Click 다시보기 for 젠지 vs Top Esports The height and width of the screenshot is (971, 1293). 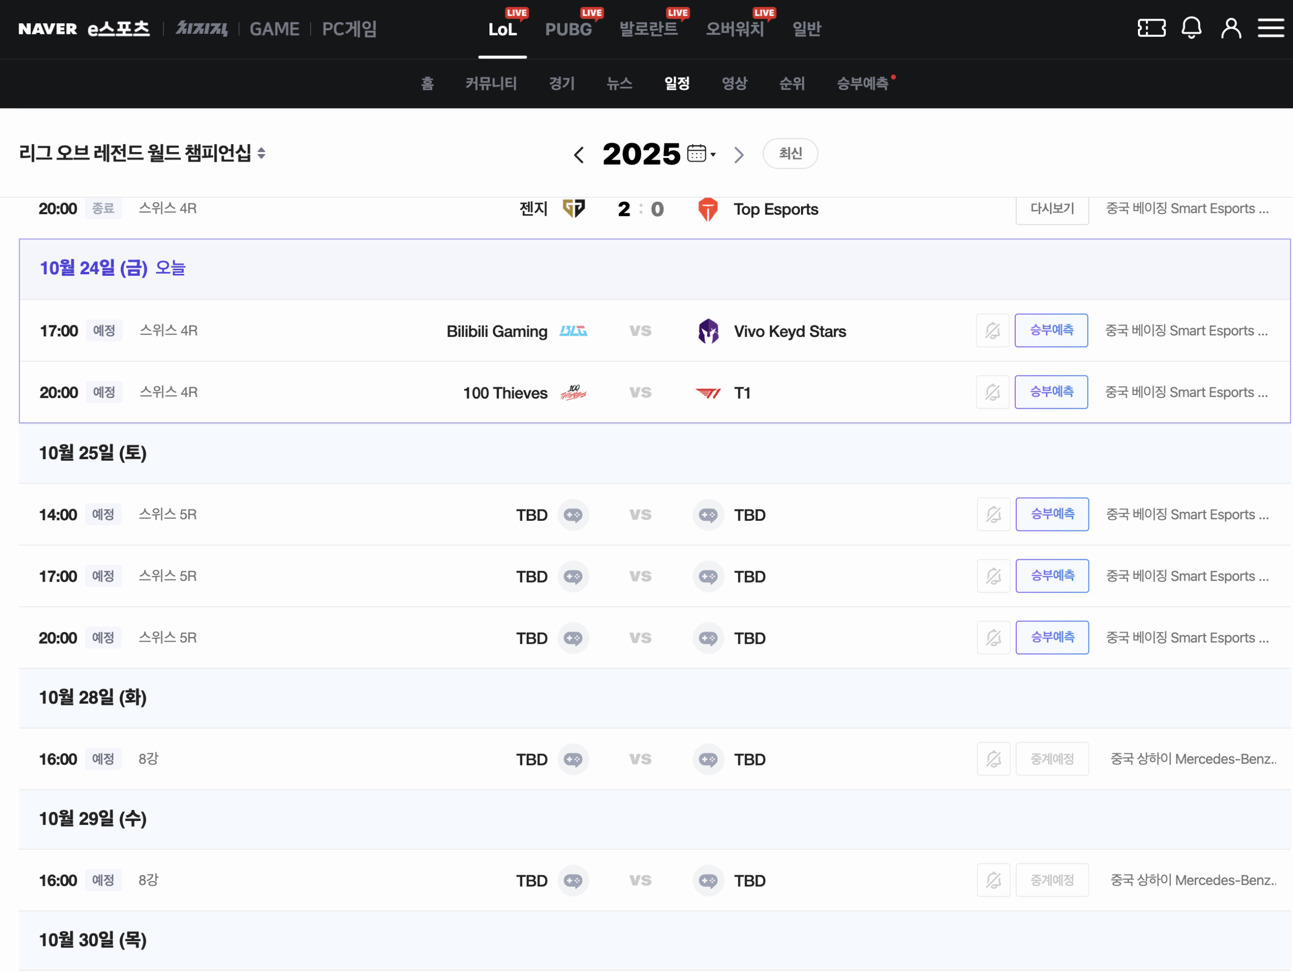tap(1052, 209)
